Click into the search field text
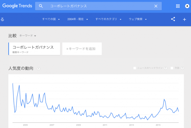 pyautogui.click(x=68, y=6)
